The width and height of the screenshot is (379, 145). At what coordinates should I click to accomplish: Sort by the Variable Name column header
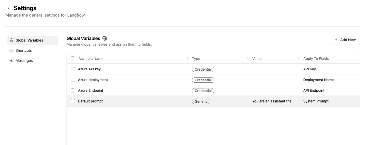(91, 59)
